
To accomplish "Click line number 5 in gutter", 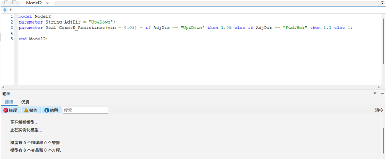I will click(x=12, y=39).
